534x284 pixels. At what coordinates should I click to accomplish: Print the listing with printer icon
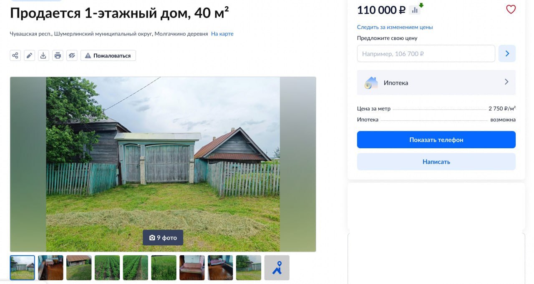pos(58,55)
